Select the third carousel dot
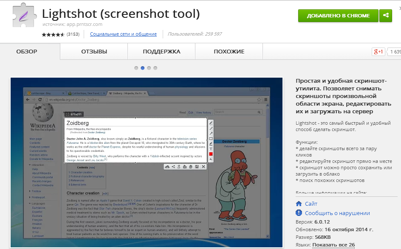401x249 pixels. coord(149,68)
